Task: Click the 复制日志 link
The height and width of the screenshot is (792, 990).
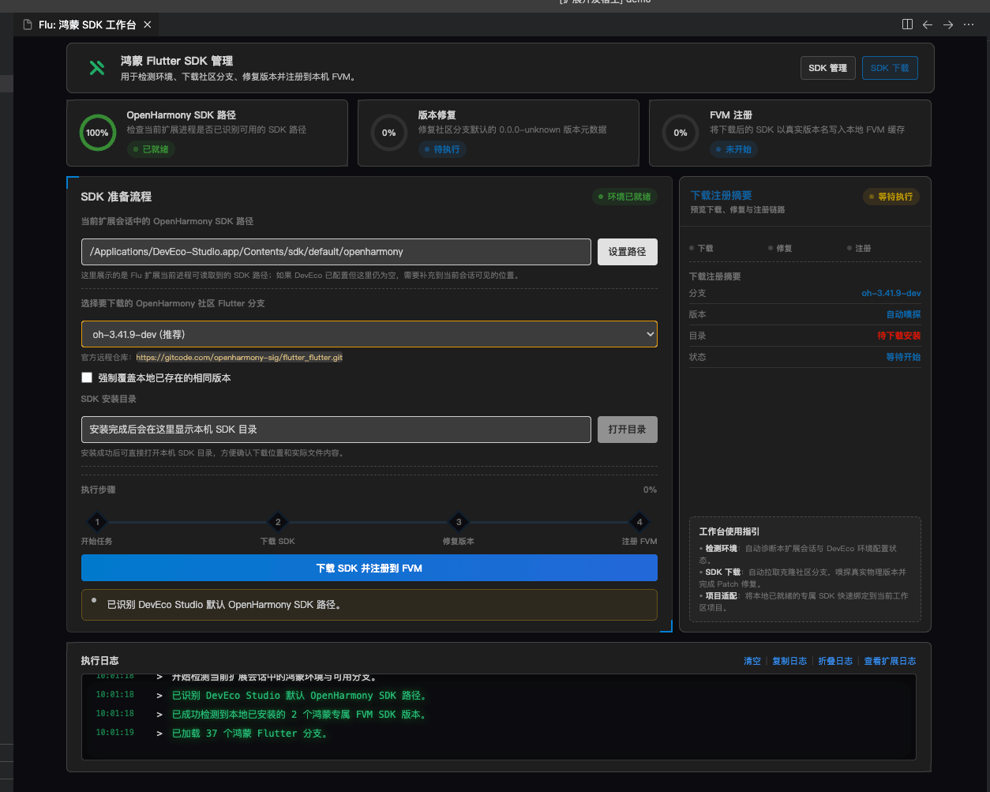Action: pyautogui.click(x=789, y=661)
